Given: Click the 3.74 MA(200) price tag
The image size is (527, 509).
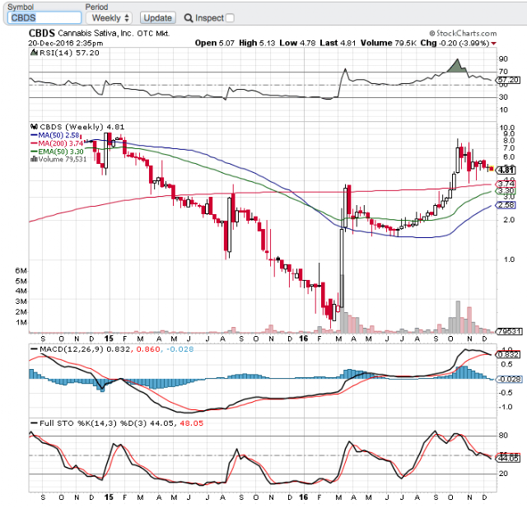Looking at the screenshot, I should pyautogui.click(x=506, y=184).
